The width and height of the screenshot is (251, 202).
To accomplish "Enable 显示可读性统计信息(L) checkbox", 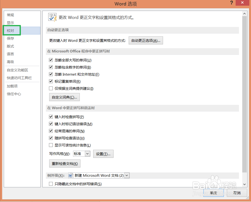I will tap(51, 145).
